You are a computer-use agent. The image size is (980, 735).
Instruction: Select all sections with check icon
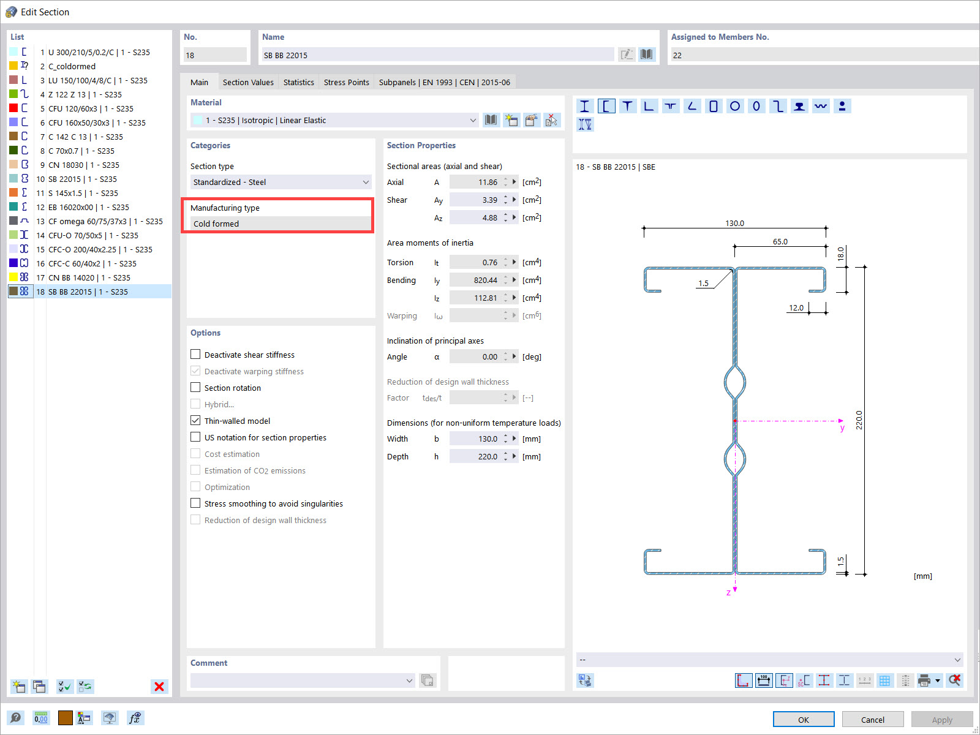(65, 687)
